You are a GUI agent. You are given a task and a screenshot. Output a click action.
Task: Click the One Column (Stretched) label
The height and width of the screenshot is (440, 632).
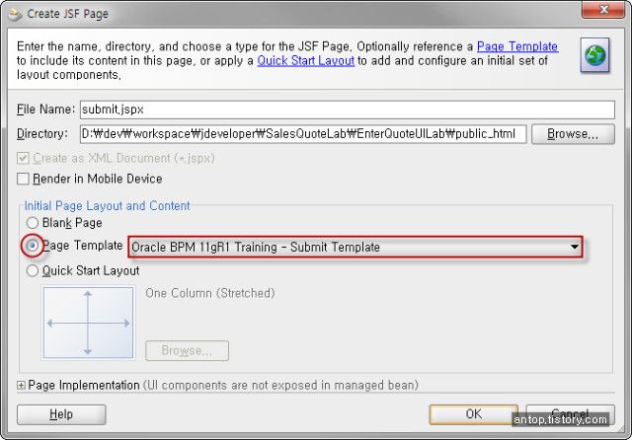[210, 293]
